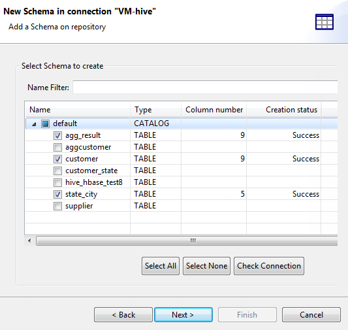Collapse the default catalog tree node

coord(34,124)
